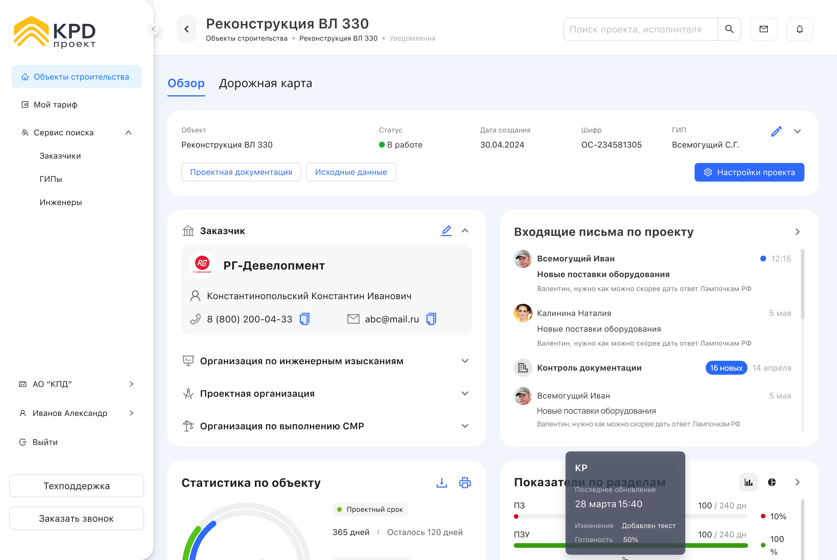Open Объекты строительства in sidebar
This screenshot has height=560, width=837.
tap(77, 77)
